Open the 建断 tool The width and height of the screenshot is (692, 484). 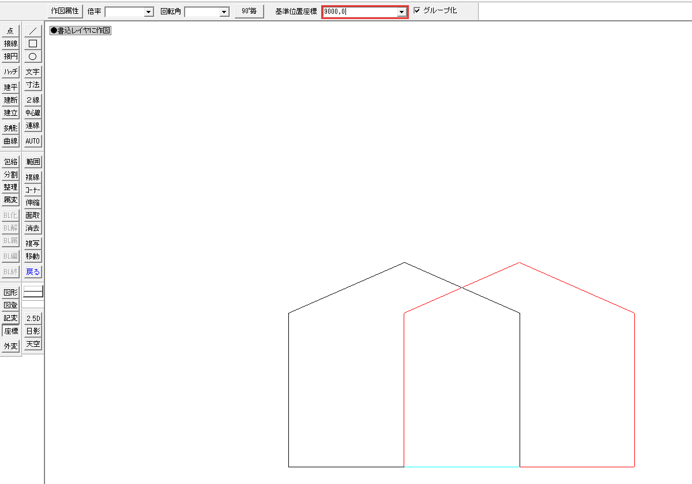coord(10,100)
